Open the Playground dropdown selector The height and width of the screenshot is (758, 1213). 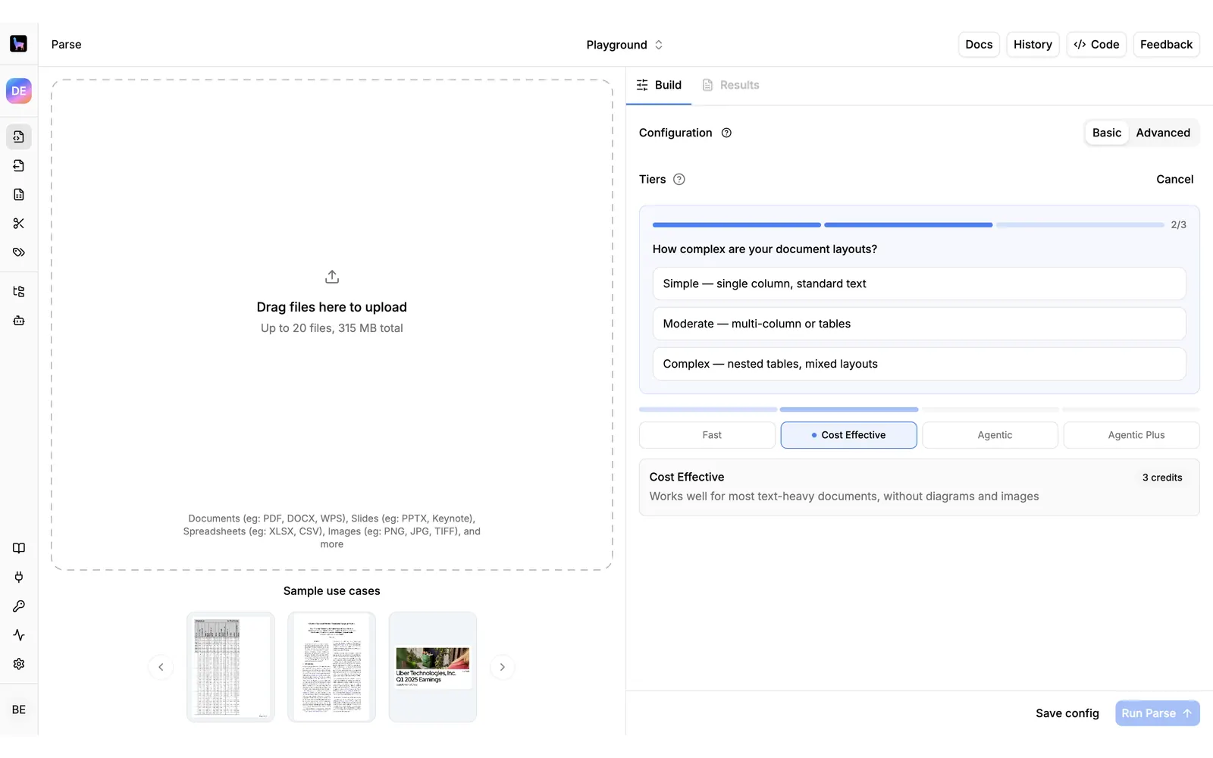[625, 45]
